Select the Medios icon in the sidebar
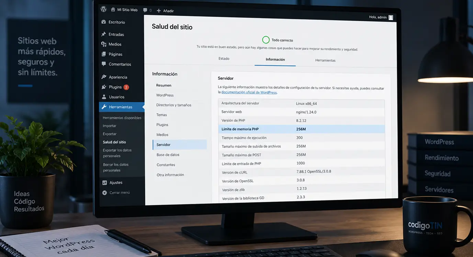473x257 pixels. [104, 44]
